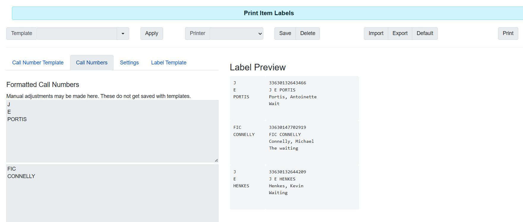The height and width of the screenshot is (222, 523).
Task: Click the Print button
Action: 508,34
